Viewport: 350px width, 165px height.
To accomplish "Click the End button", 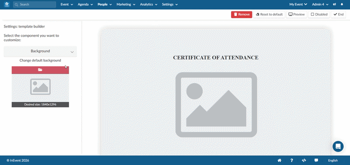I will click(338, 14).
